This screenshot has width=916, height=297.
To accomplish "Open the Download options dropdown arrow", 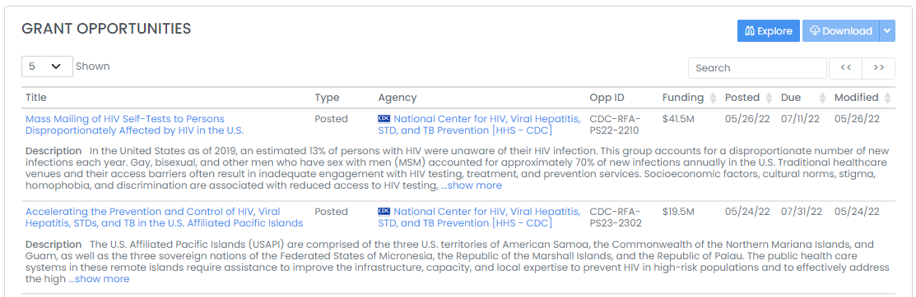I will (x=887, y=31).
